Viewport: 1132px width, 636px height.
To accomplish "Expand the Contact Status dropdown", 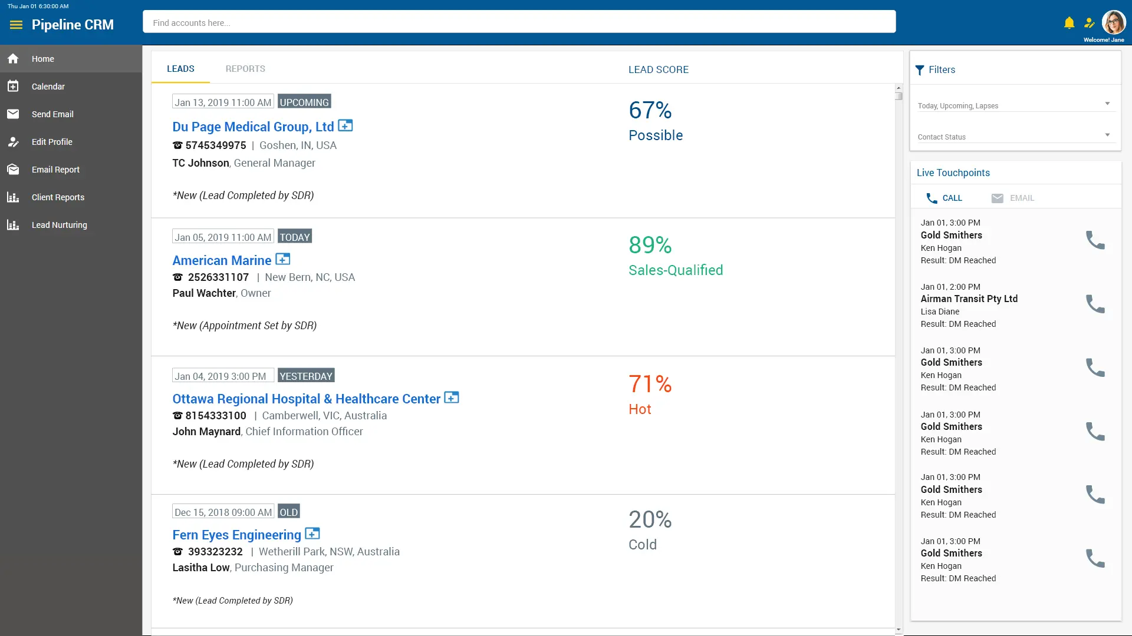I will 1013,136.
